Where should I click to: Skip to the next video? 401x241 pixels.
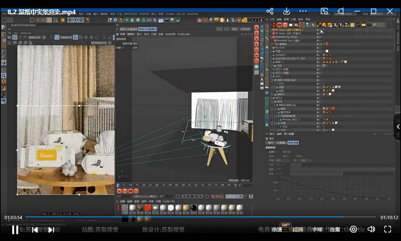51,230
